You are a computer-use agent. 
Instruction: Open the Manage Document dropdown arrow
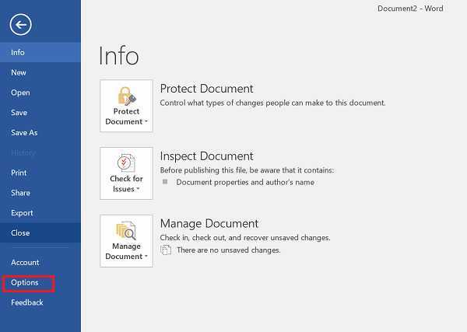146,256
